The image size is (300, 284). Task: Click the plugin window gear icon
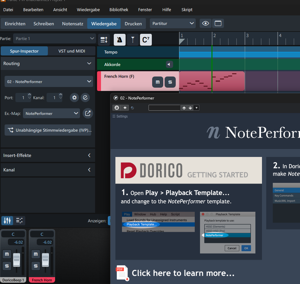tap(116, 98)
